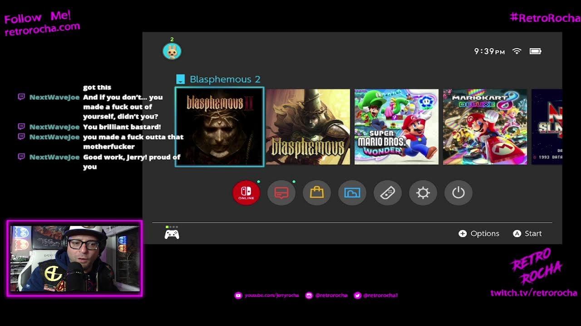Screen dimensions: 581x326
Task: Click the gamepad controller status icon
Action: pyautogui.click(x=172, y=233)
